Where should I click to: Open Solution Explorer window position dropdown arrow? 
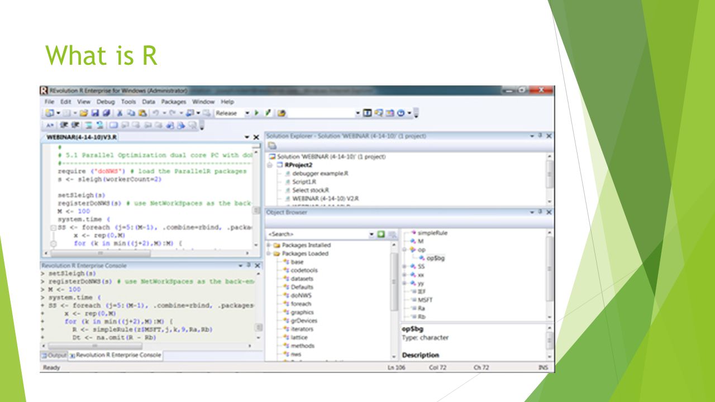coord(532,136)
